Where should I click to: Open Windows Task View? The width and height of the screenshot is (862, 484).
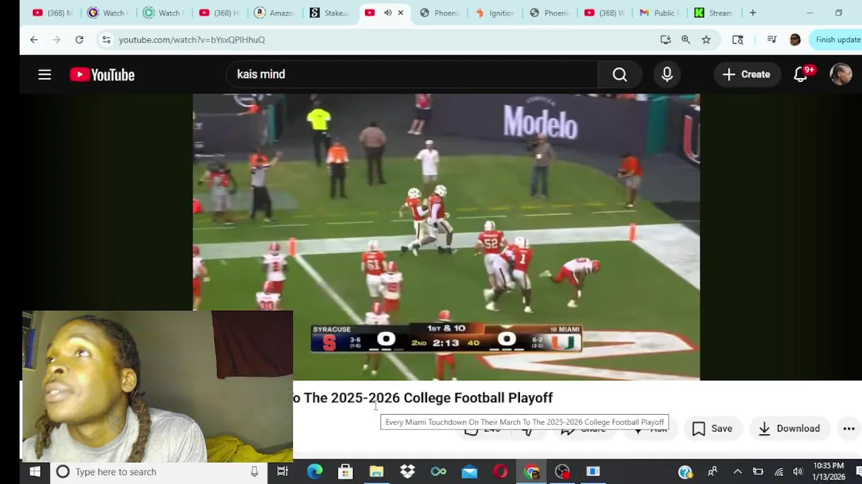(283, 472)
